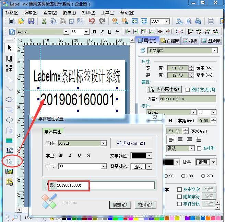Toggle underline in main toolbar
The height and width of the screenshot is (222, 225).
(109, 32)
